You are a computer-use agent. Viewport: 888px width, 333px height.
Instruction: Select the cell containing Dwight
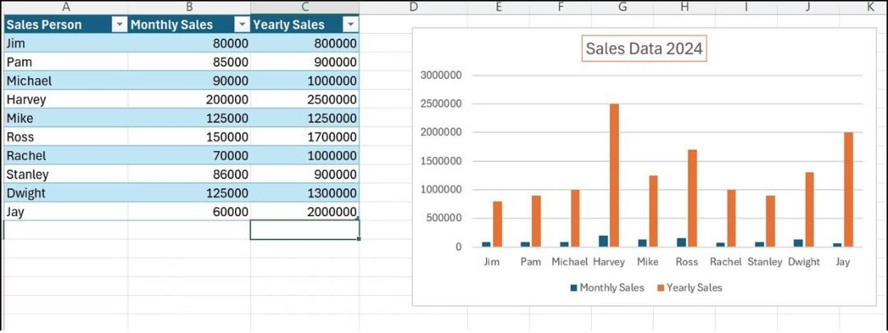(65, 193)
